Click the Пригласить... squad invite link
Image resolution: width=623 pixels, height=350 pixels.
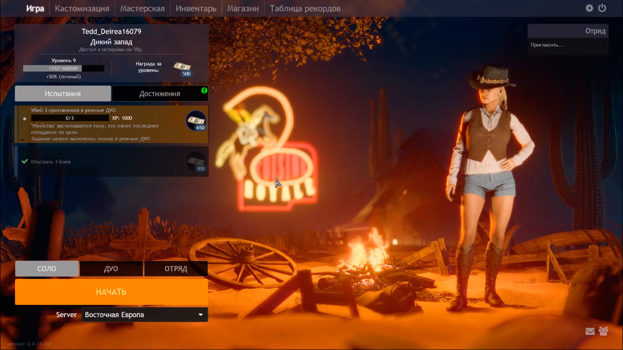[x=547, y=45]
